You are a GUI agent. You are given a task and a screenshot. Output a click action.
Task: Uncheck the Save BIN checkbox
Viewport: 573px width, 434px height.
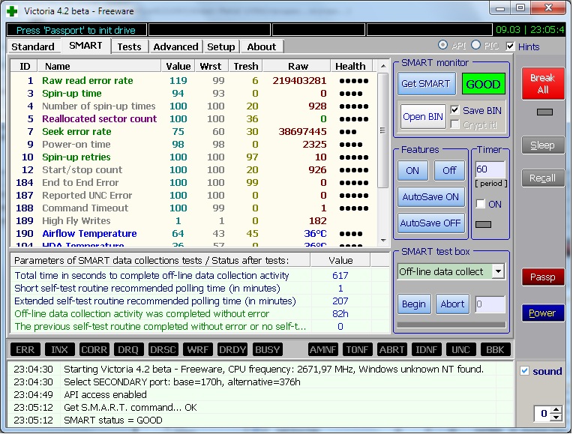(x=454, y=110)
